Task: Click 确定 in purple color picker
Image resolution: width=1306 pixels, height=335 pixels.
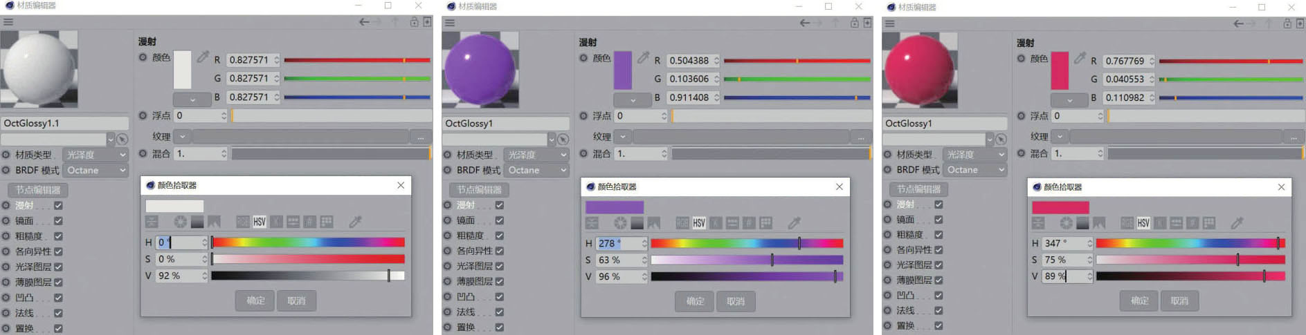Action: pos(695,301)
